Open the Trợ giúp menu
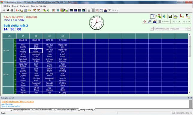 click(x=43, y=6)
